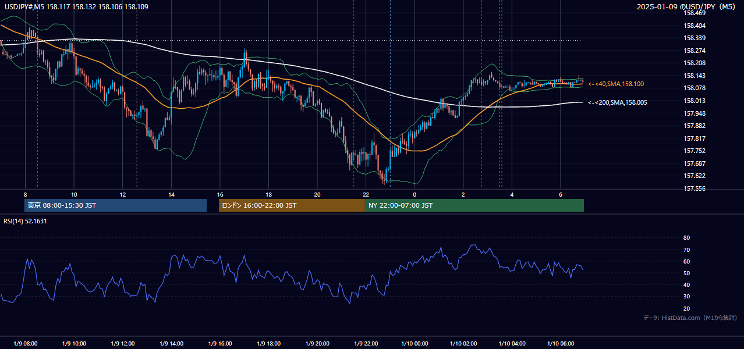Click the hour 0 tick on the chart time axis
This screenshot has width=744, height=349.
(x=414, y=194)
